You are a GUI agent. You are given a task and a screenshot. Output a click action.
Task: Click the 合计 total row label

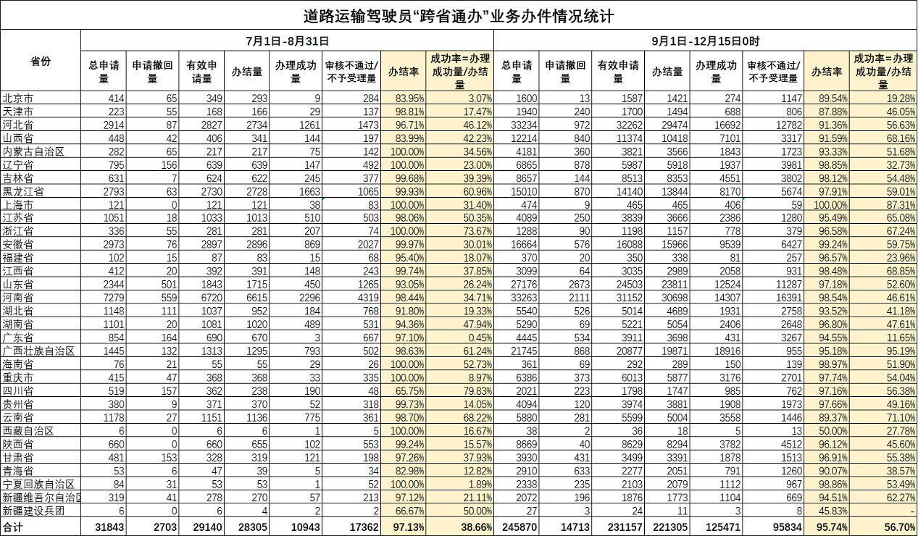(41, 528)
